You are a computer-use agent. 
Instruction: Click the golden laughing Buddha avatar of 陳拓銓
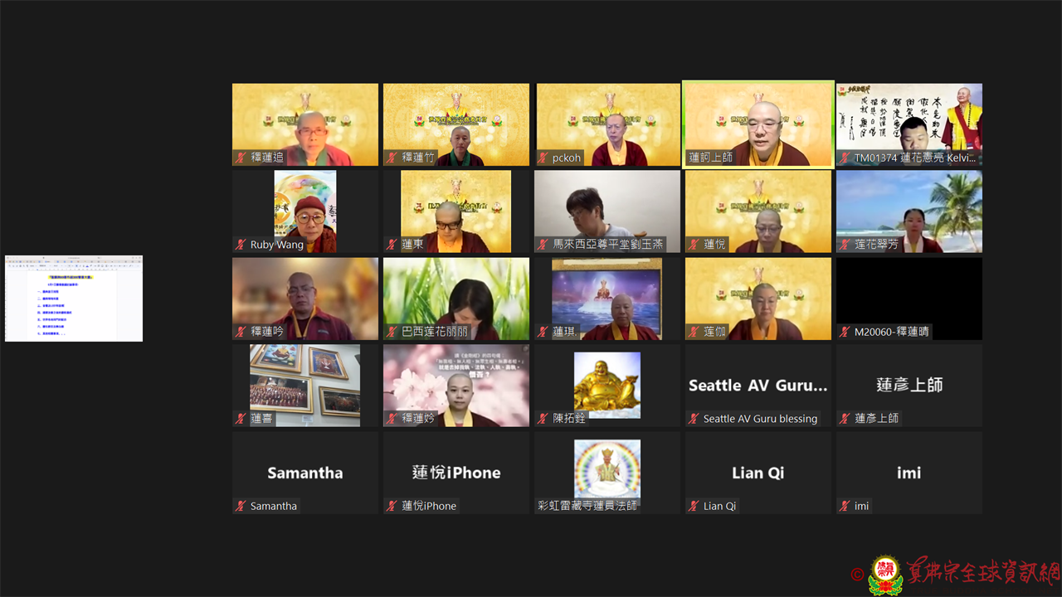[x=607, y=386]
